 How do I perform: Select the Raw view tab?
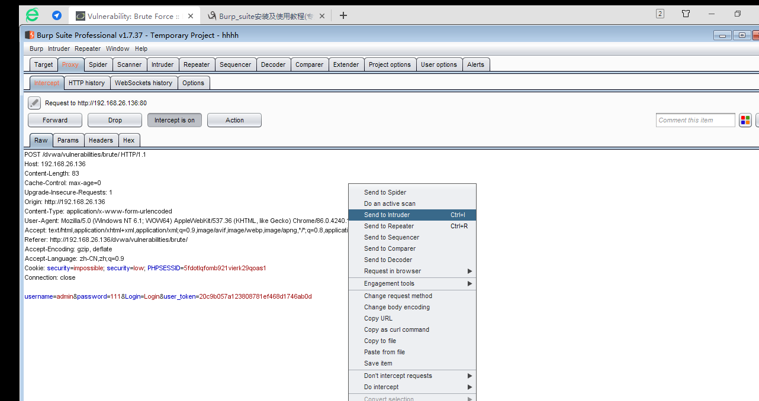tap(41, 140)
